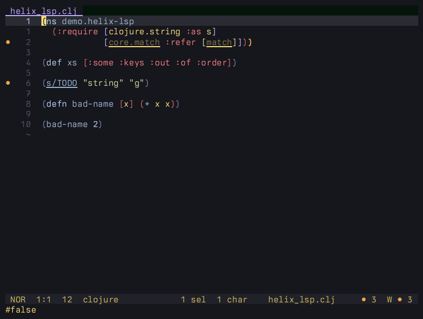Click the asterisk multiply operator
Image resolution: width=423 pixels, height=319 pixels.
(147, 104)
